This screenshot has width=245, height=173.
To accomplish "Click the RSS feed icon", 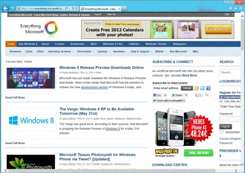I will pos(196,88).
